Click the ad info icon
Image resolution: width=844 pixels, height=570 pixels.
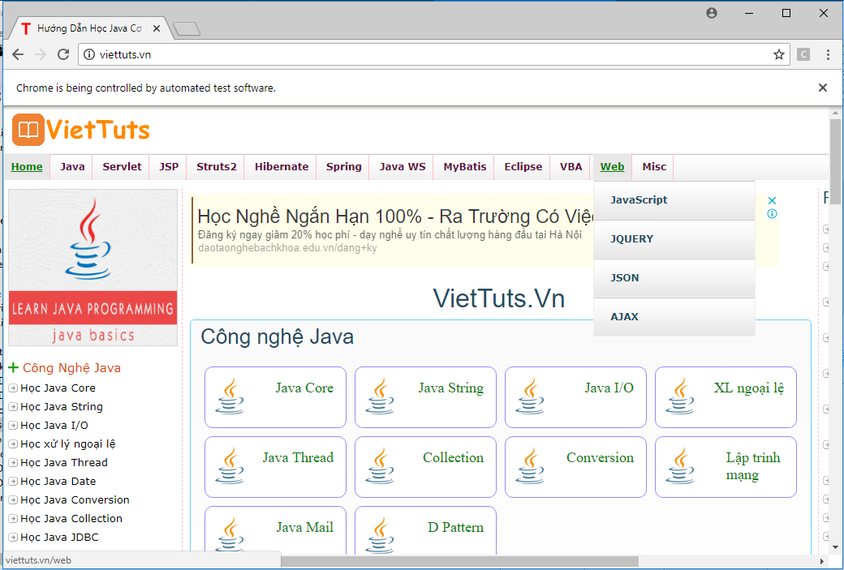pyautogui.click(x=772, y=214)
